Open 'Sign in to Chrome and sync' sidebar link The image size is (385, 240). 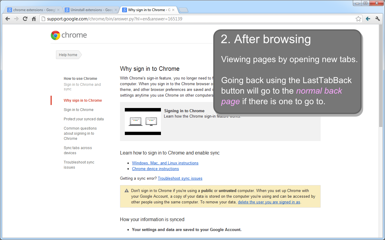point(82,87)
